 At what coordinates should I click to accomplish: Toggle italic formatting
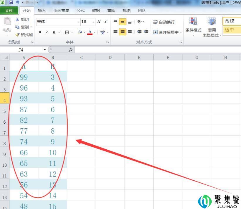[47, 32]
